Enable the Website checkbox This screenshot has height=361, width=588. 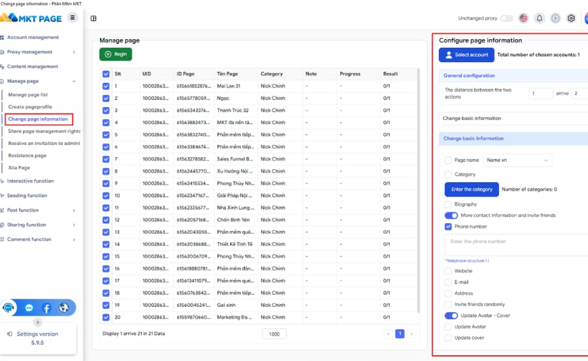click(448, 271)
